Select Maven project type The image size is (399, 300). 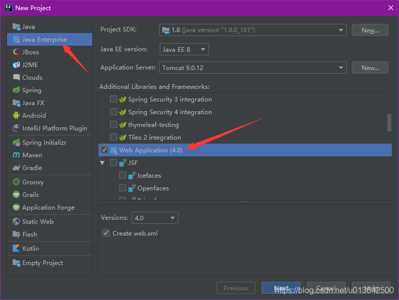click(x=50, y=155)
